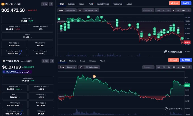Click the TROLL face logo icon
The width and height of the screenshot is (193, 116).
tap(3, 61)
